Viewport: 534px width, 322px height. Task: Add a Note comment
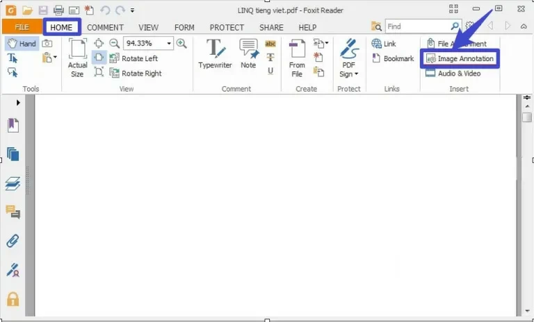249,53
